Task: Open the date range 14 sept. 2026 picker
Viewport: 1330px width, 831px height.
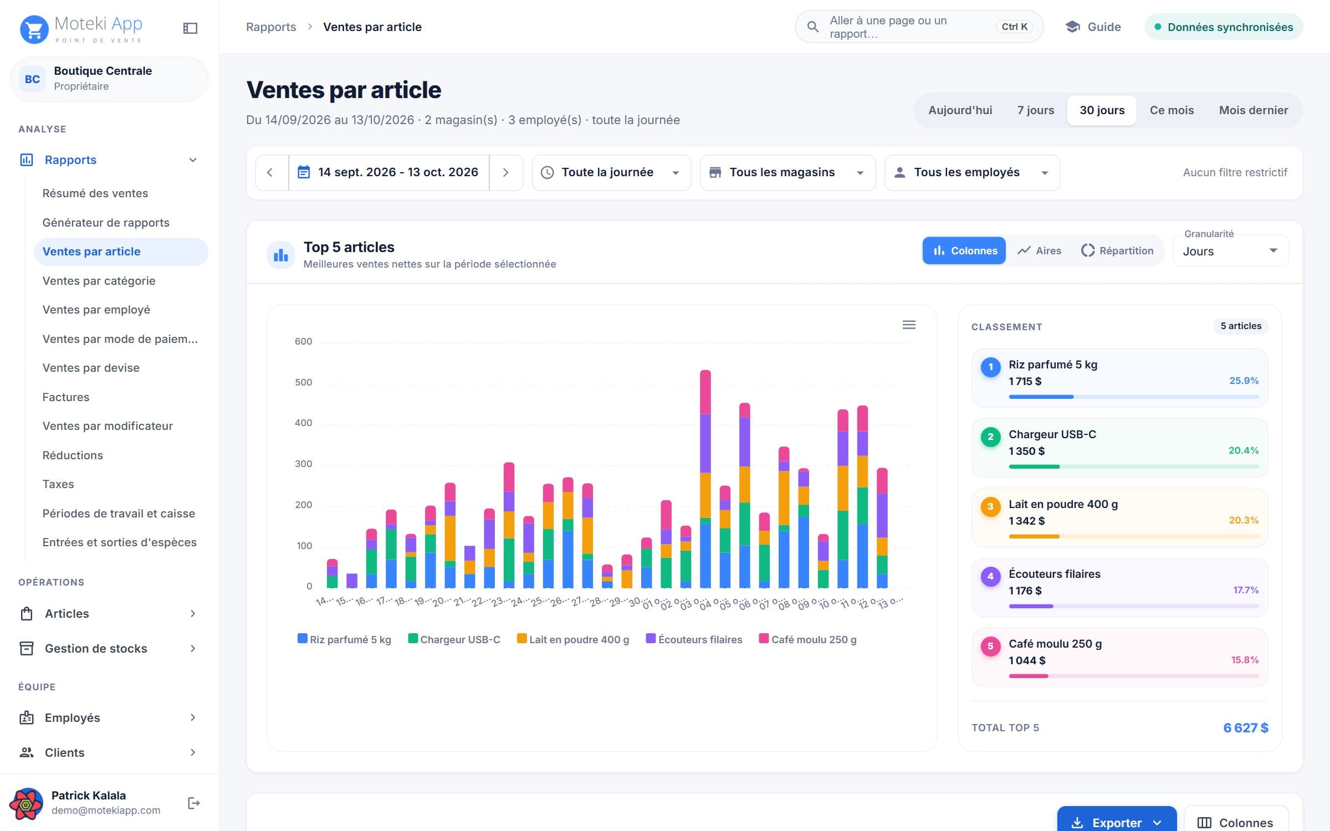Action: tap(388, 172)
